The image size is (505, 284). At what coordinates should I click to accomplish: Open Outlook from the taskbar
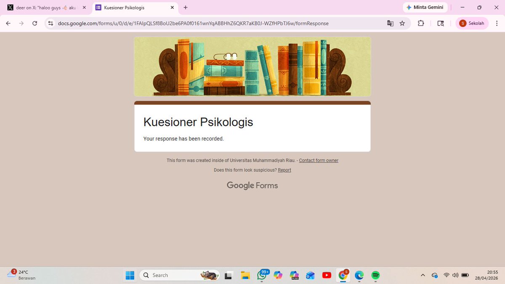(x=311, y=275)
